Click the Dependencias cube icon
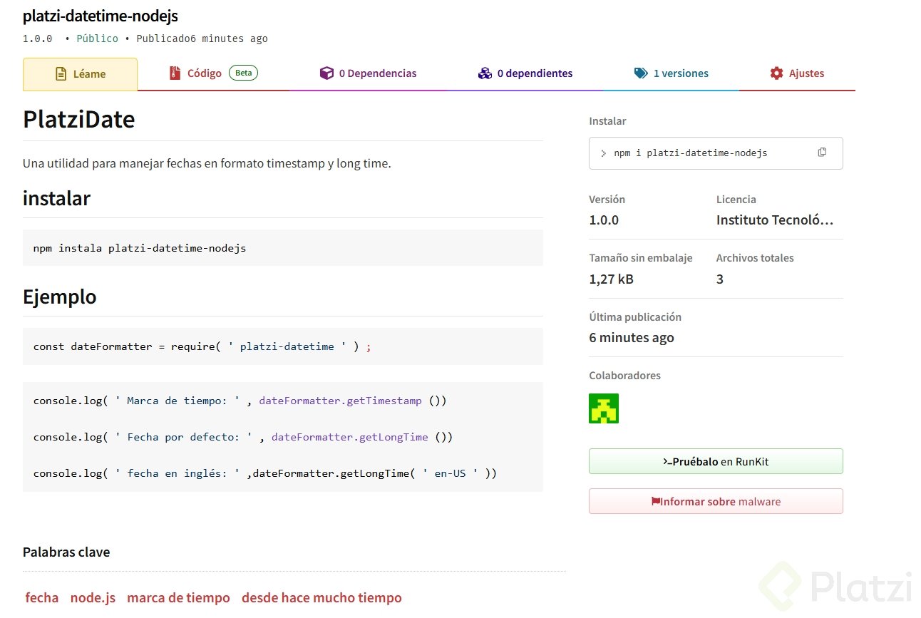 point(326,73)
